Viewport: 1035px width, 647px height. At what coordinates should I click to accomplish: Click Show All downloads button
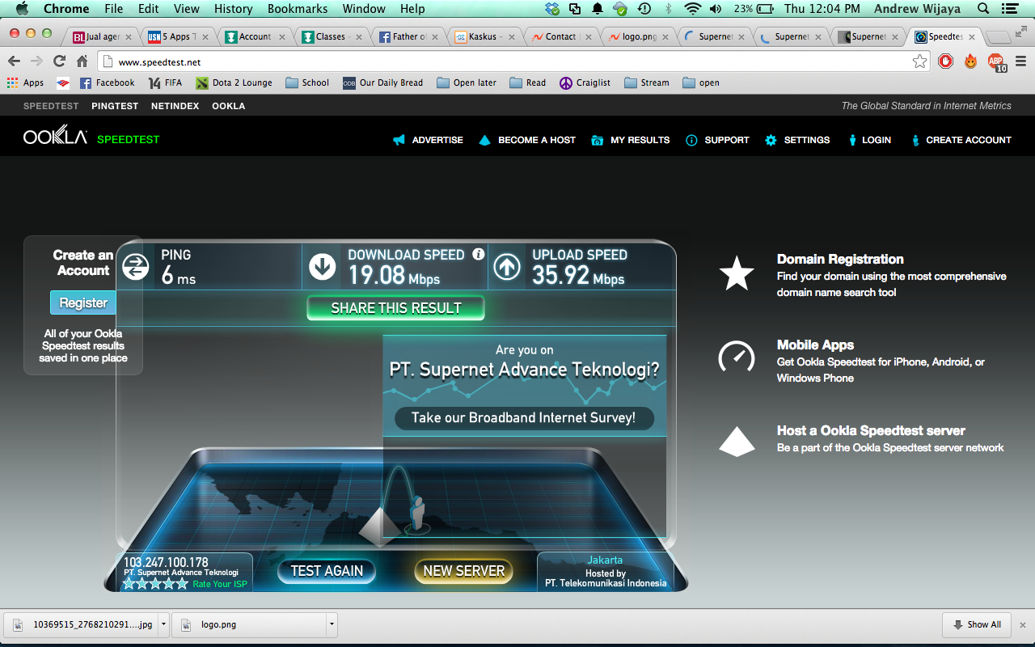tap(978, 624)
